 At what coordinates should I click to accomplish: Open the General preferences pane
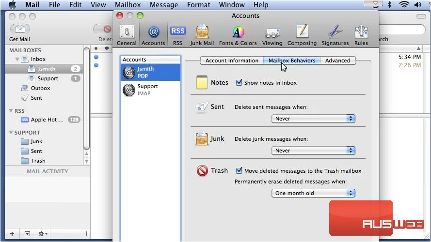click(127, 35)
